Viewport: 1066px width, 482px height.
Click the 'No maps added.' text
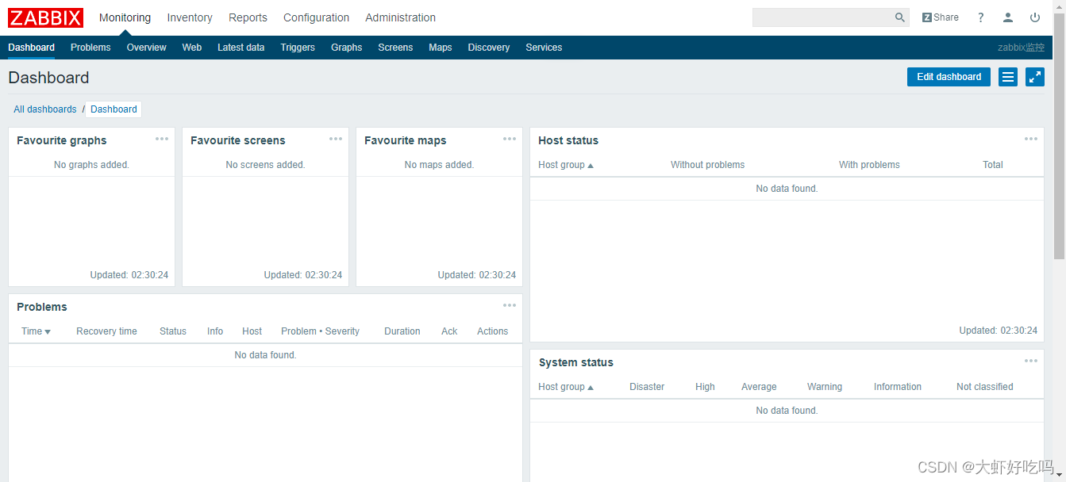(x=439, y=165)
